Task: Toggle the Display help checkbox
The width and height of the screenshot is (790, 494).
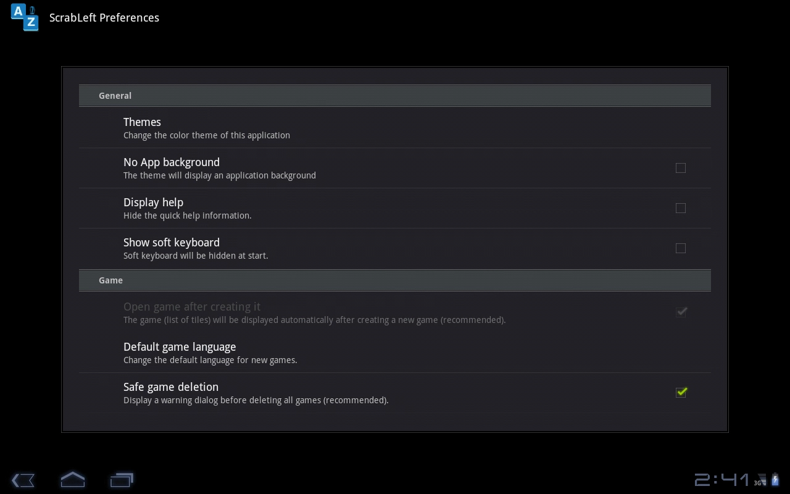Action: (681, 208)
